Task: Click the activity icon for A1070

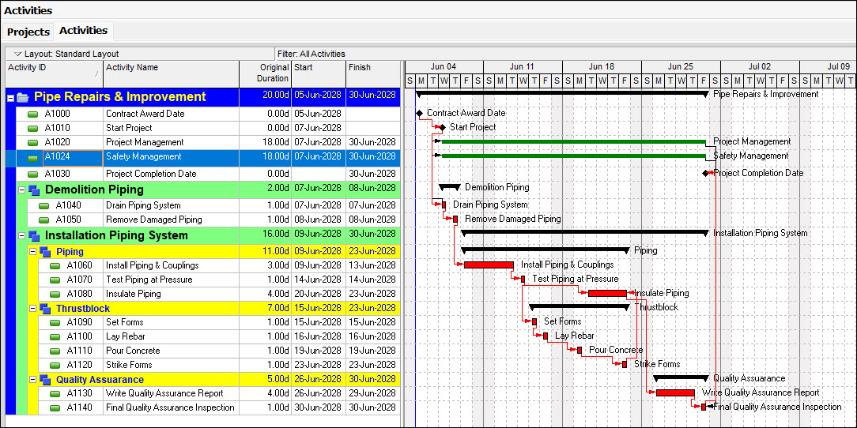Action: click(55, 280)
